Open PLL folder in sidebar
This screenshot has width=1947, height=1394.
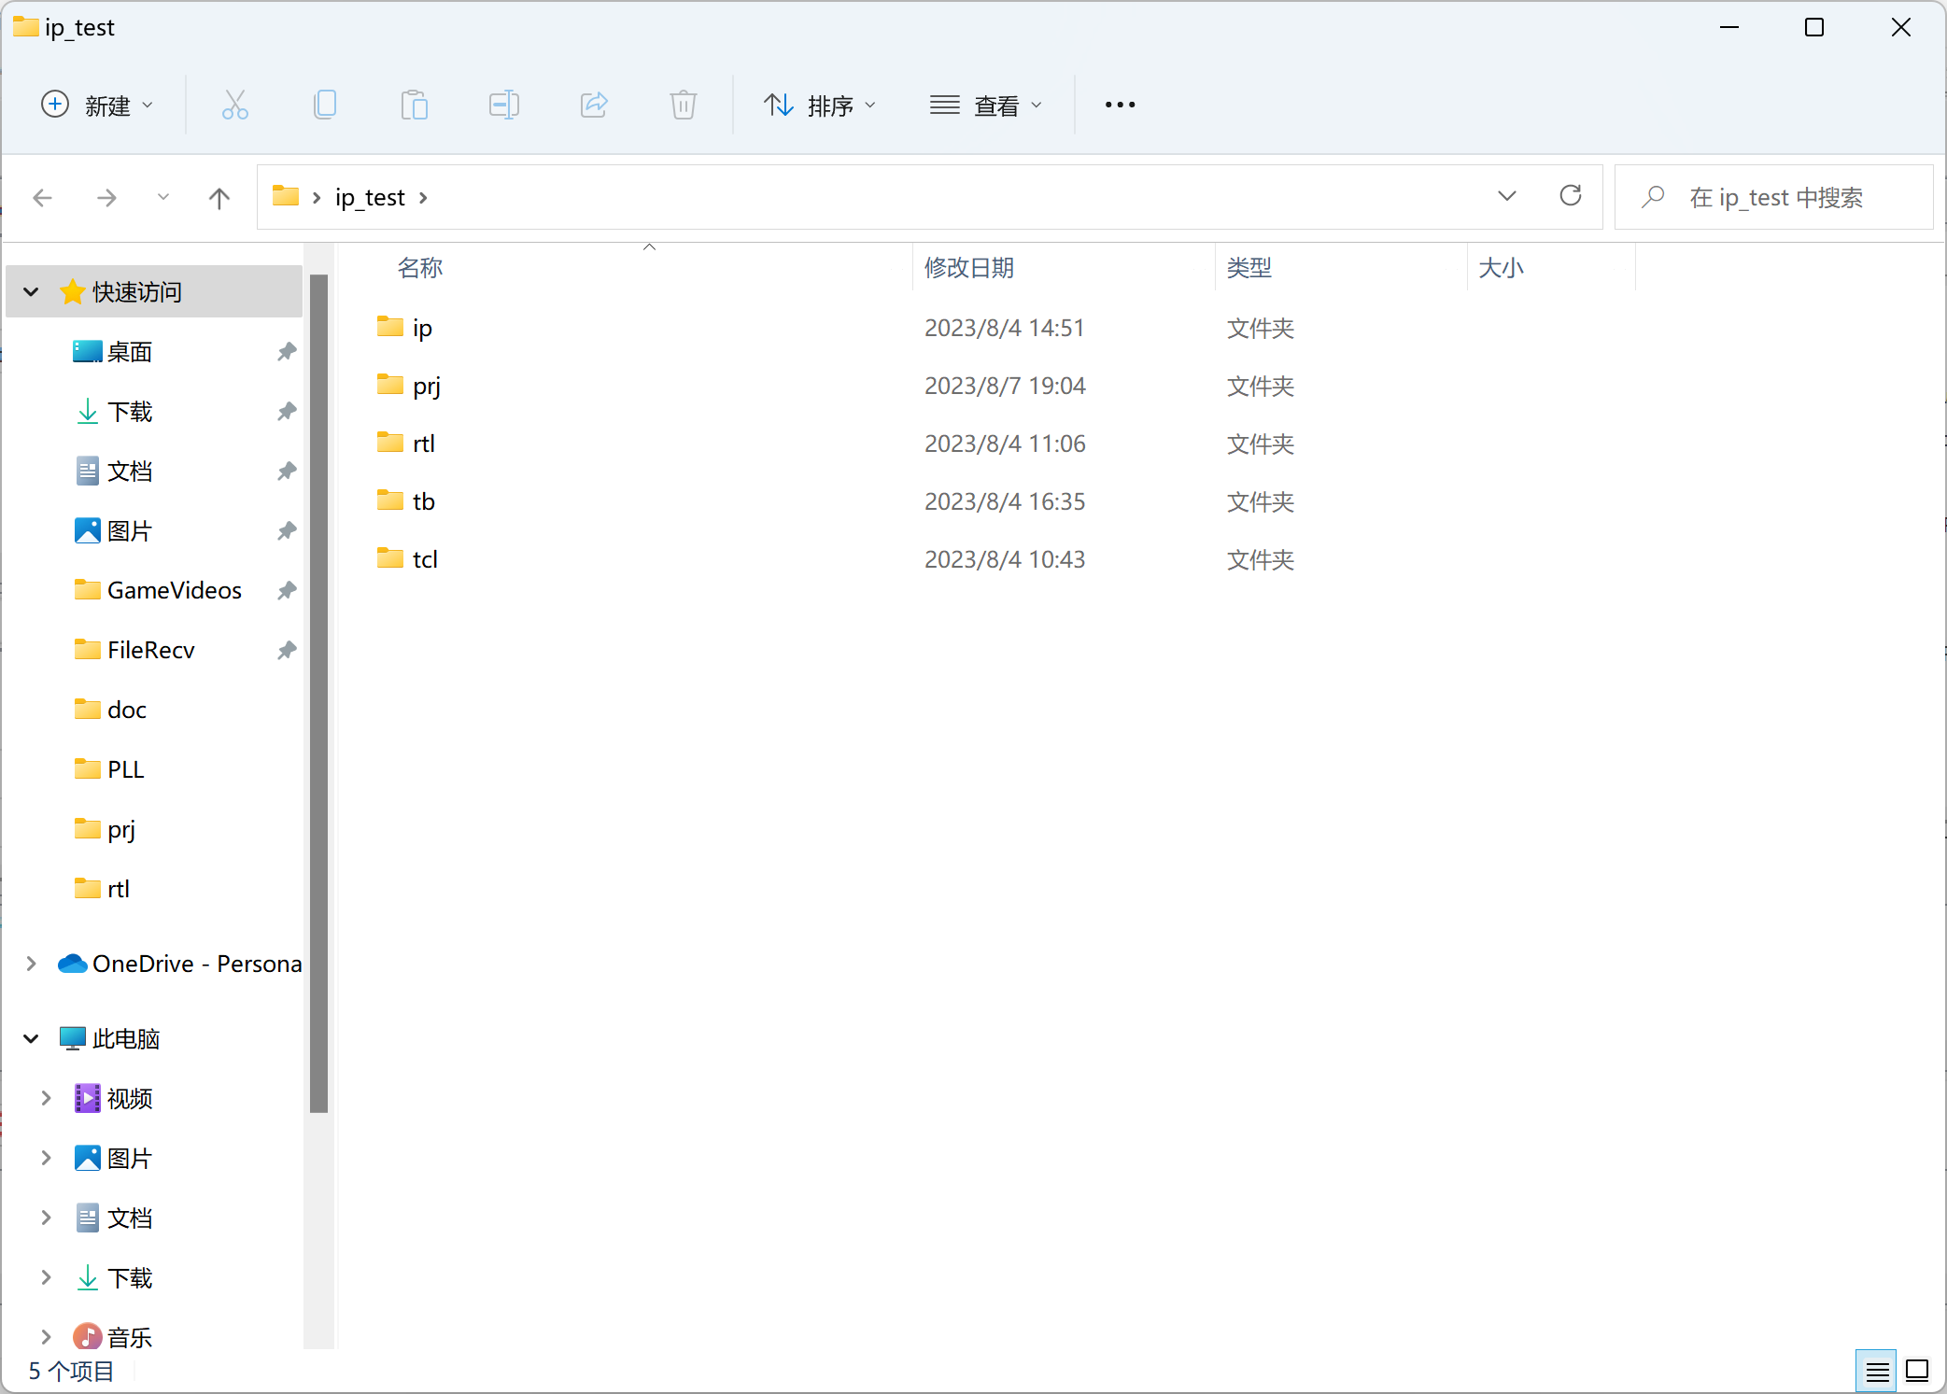click(x=125, y=770)
